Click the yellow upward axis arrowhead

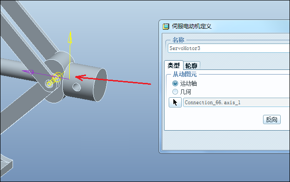(x=70, y=38)
